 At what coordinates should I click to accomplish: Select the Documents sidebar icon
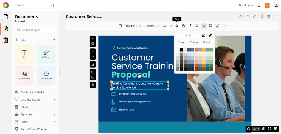[6, 28]
